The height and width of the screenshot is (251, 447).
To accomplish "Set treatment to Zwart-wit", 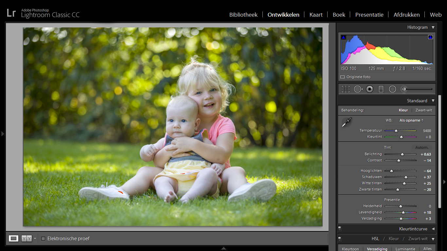I will pyautogui.click(x=424, y=110).
